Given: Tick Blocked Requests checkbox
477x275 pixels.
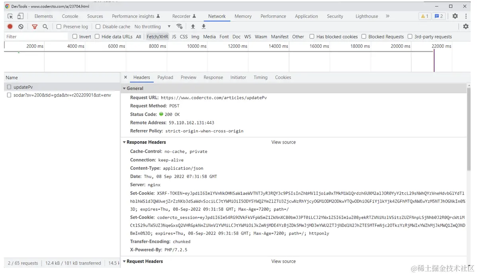Looking at the screenshot, I should click(x=364, y=37).
